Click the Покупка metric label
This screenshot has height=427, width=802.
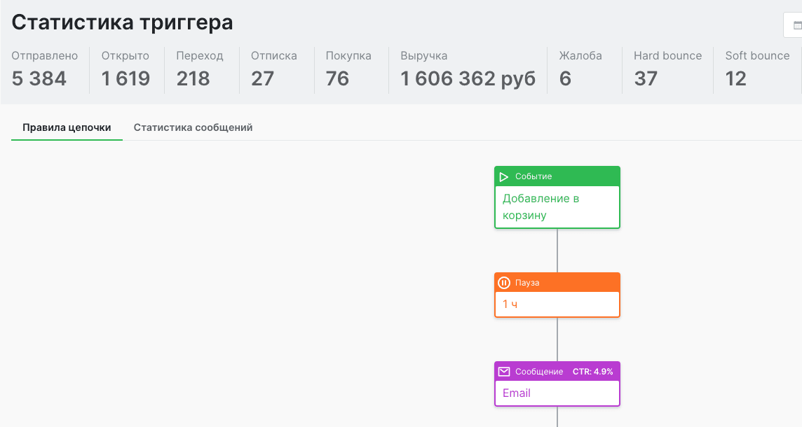point(348,56)
